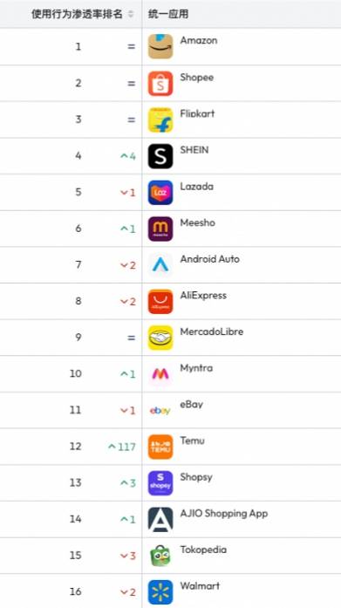Image resolution: width=341 pixels, height=608 pixels.
Task: Select the Flipkart app icon
Action: coord(160,120)
